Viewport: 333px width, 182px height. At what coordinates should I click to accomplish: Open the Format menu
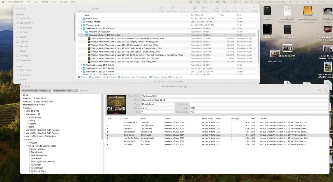pyautogui.click(x=44, y=2)
